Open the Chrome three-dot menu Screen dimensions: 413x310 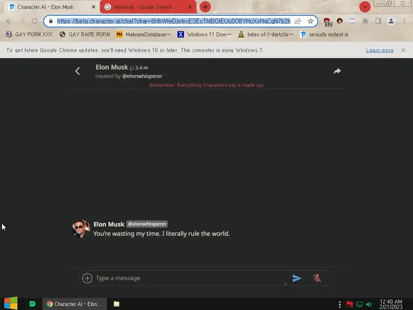(404, 21)
